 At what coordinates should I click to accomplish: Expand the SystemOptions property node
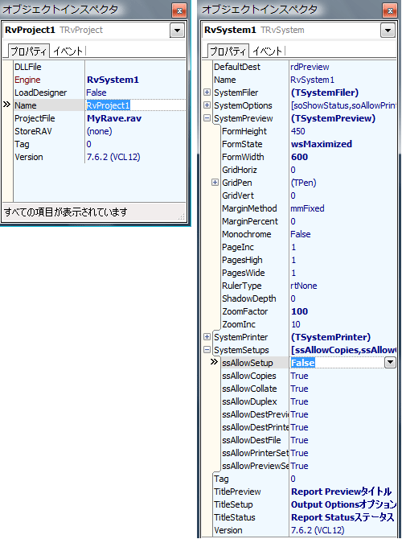click(x=207, y=105)
